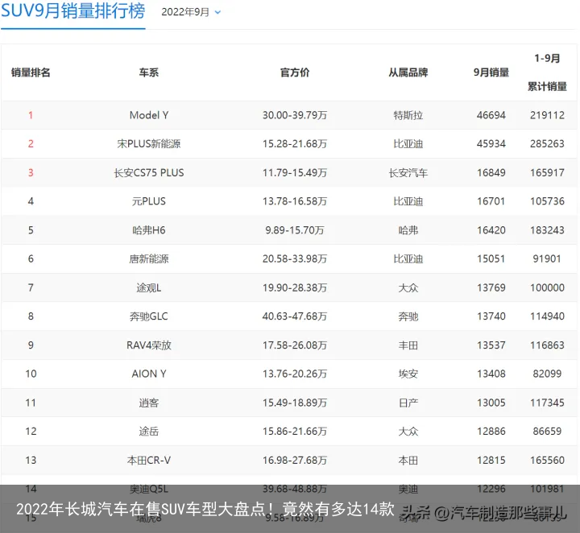
Task: Click the 官方价 column header
Action: pyautogui.click(x=295, y=72)
